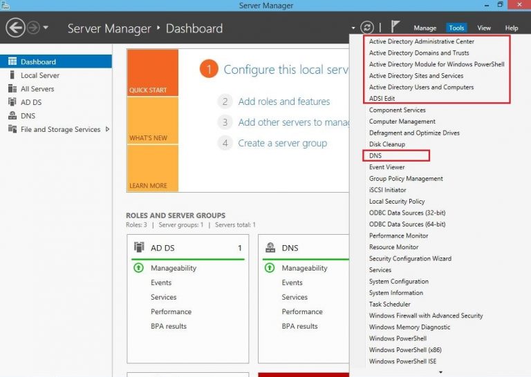The image size is (531, 377).
Task: Launch Resource Monitor
Action: (393, 247)
